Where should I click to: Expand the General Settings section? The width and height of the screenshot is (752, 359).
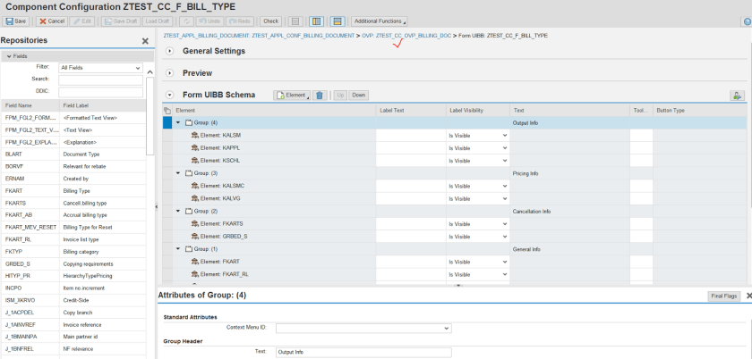coord(170,51)
